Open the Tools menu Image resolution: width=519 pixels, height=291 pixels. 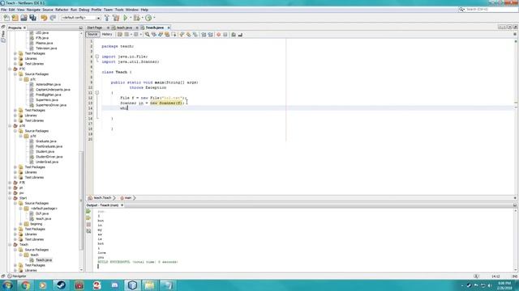[x=119, y=10]
